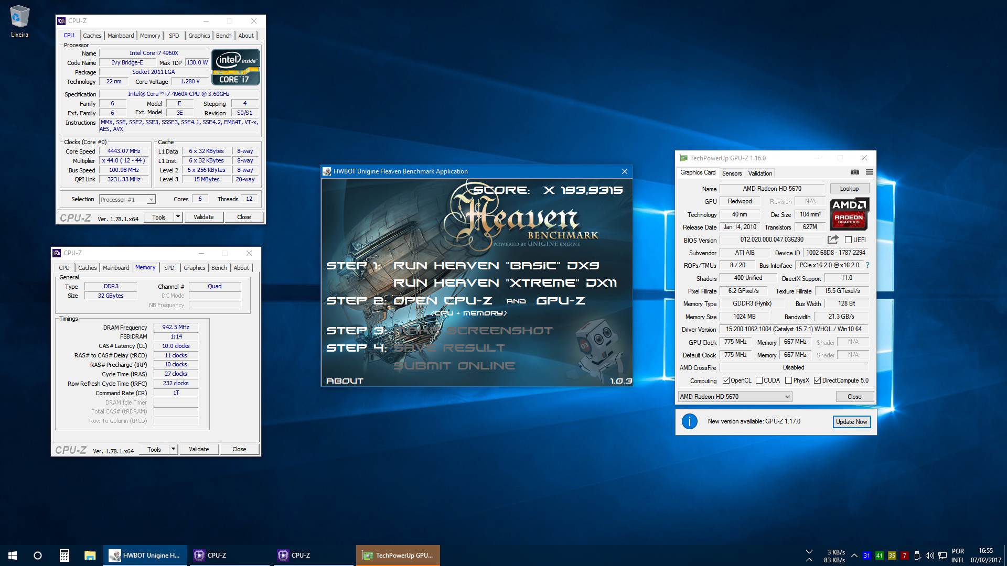Click the red 7 tray icon

coord(904,556)
